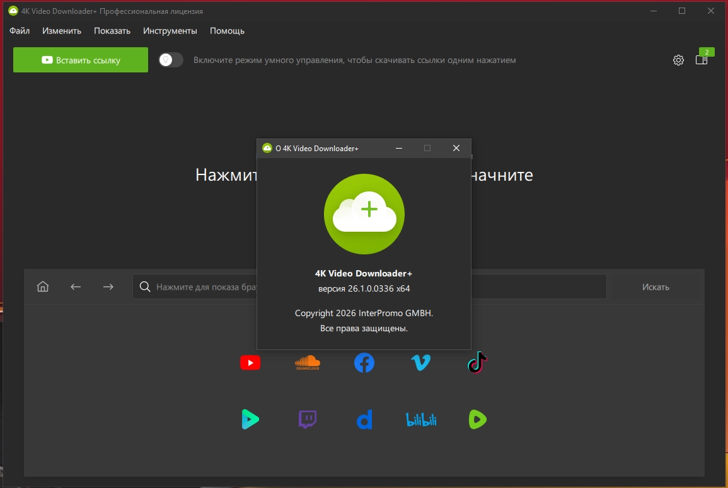Click the large cloud logo in About dialog
The height and width of the screenshot is (488, 728).
(364, 214)
